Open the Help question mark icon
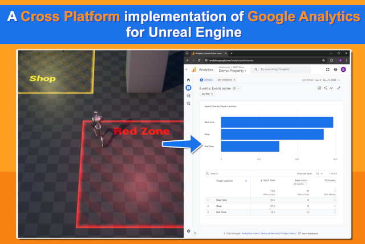The image size is (365, 244). pyautogui.click(x=335, y=70)
